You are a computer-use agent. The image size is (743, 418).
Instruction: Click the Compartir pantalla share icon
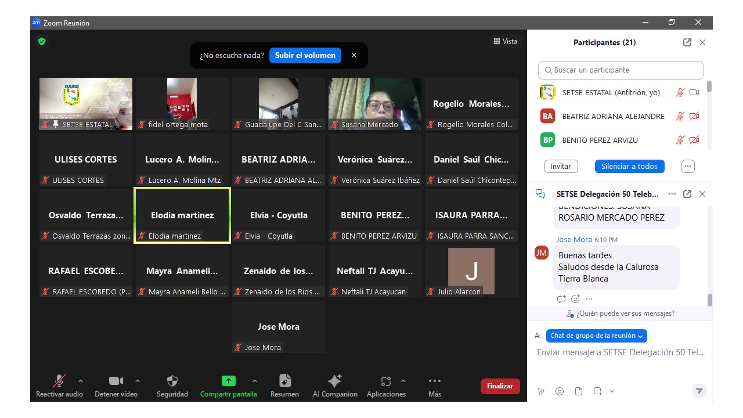228,381
